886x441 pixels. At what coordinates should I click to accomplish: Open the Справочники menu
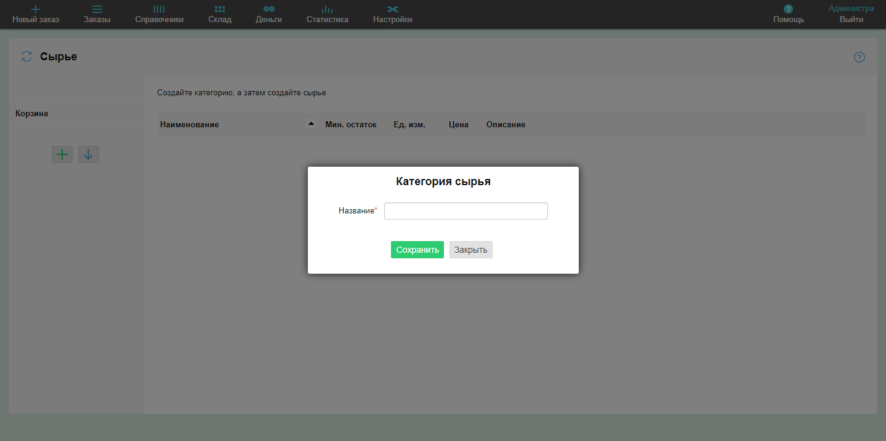coord(159,14)
